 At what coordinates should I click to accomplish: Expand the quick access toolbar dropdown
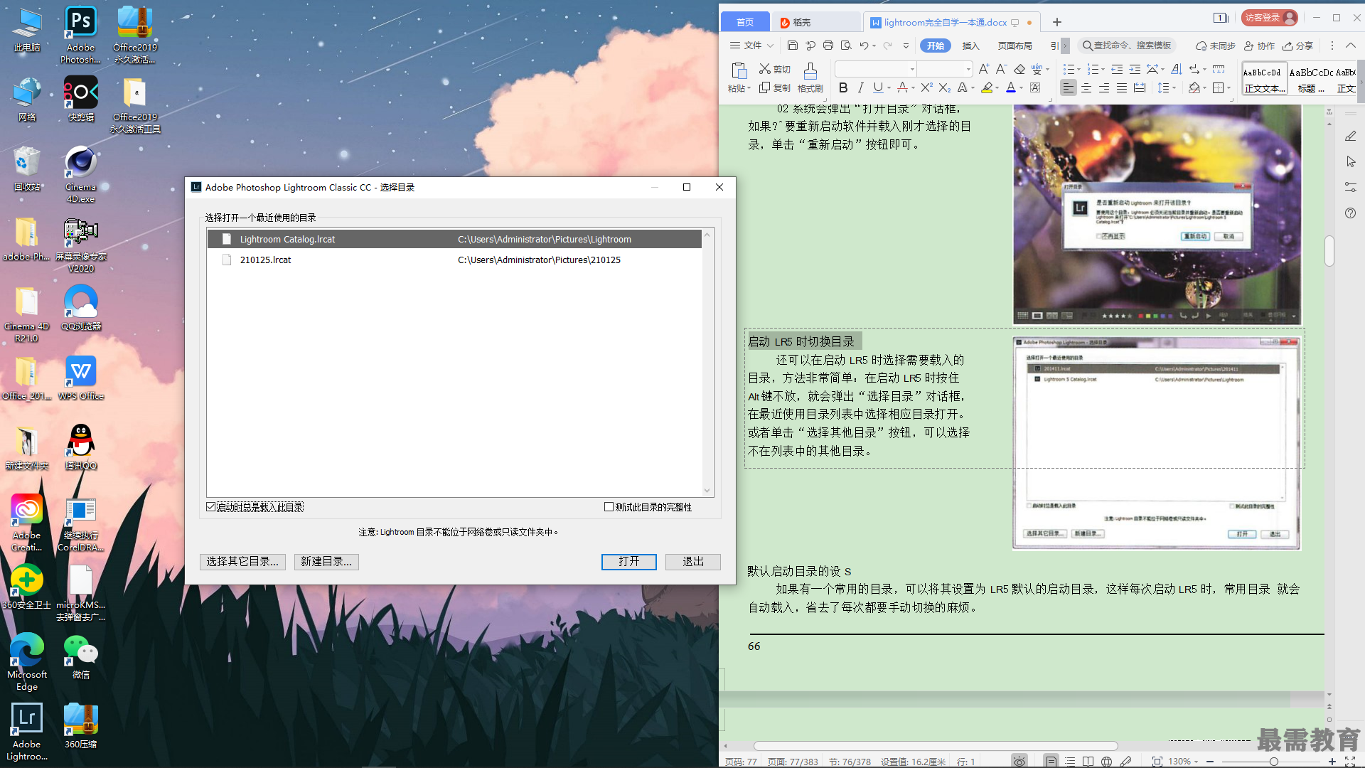tap(906, 46)
